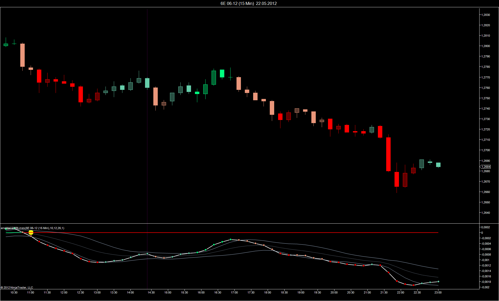Click the 1,2820 price axis label
Image resolution: width=499 pixels, height=301 pixels.
point(485,25)
